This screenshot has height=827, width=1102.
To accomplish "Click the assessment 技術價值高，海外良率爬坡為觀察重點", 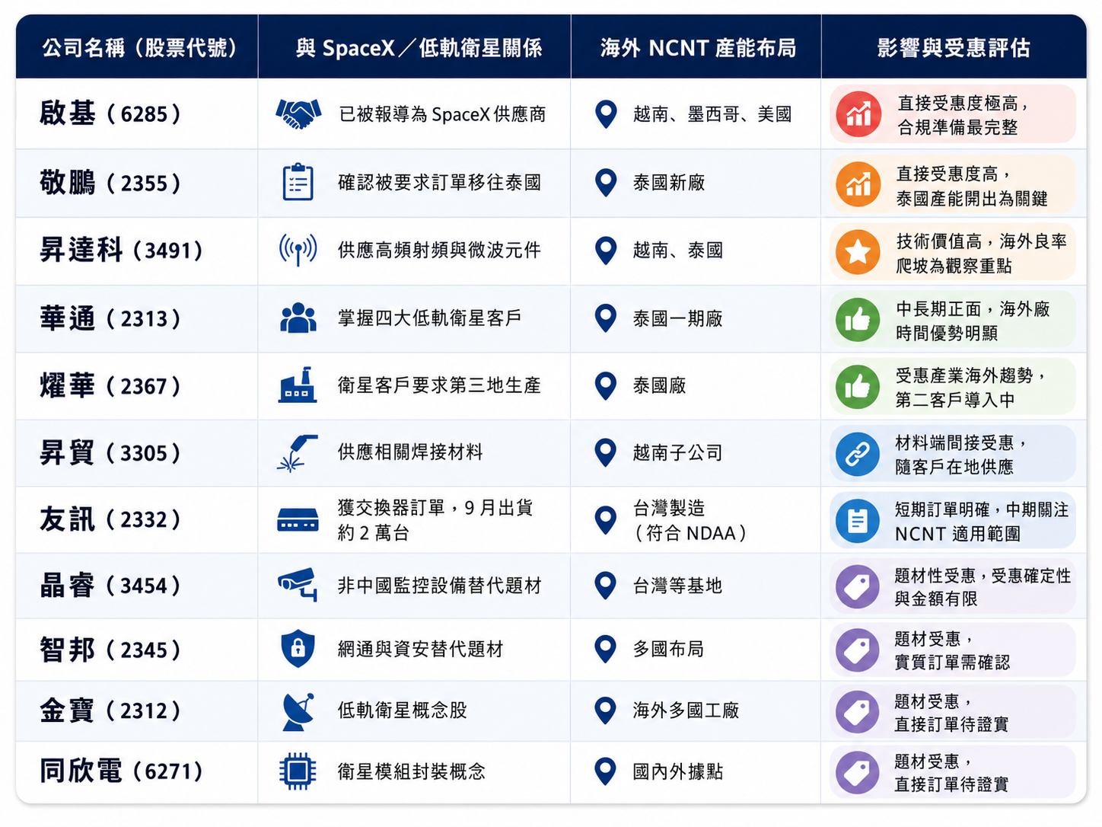I will pos(982,253).
